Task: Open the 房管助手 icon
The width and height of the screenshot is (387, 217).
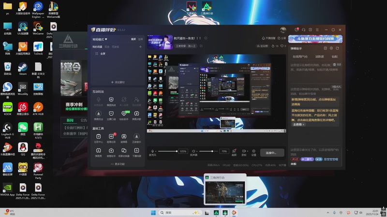Action: (x=111, y=150)
